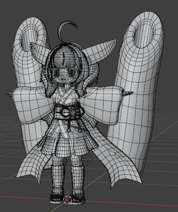Select the dashed-circle light object near the legs
178x212 pixels.
[87, 161]
